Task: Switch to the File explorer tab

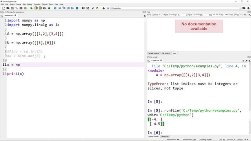Action: coord(166,53)
